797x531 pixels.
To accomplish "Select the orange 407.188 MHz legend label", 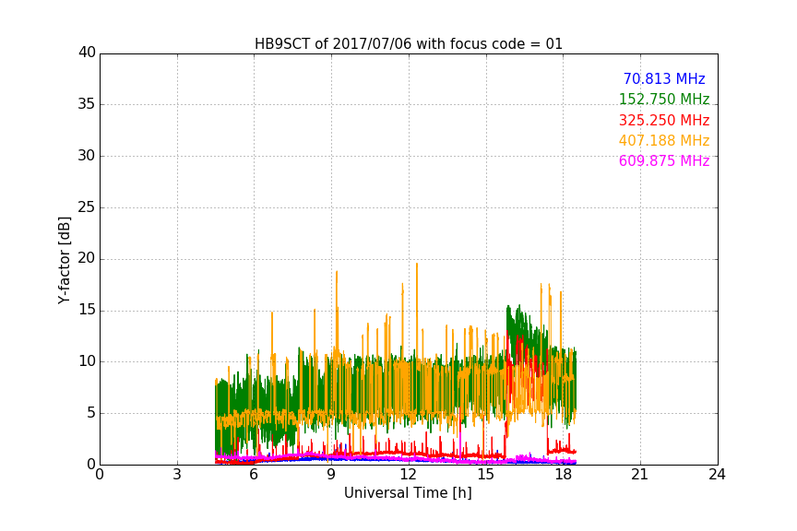I will tap(664, 140).
